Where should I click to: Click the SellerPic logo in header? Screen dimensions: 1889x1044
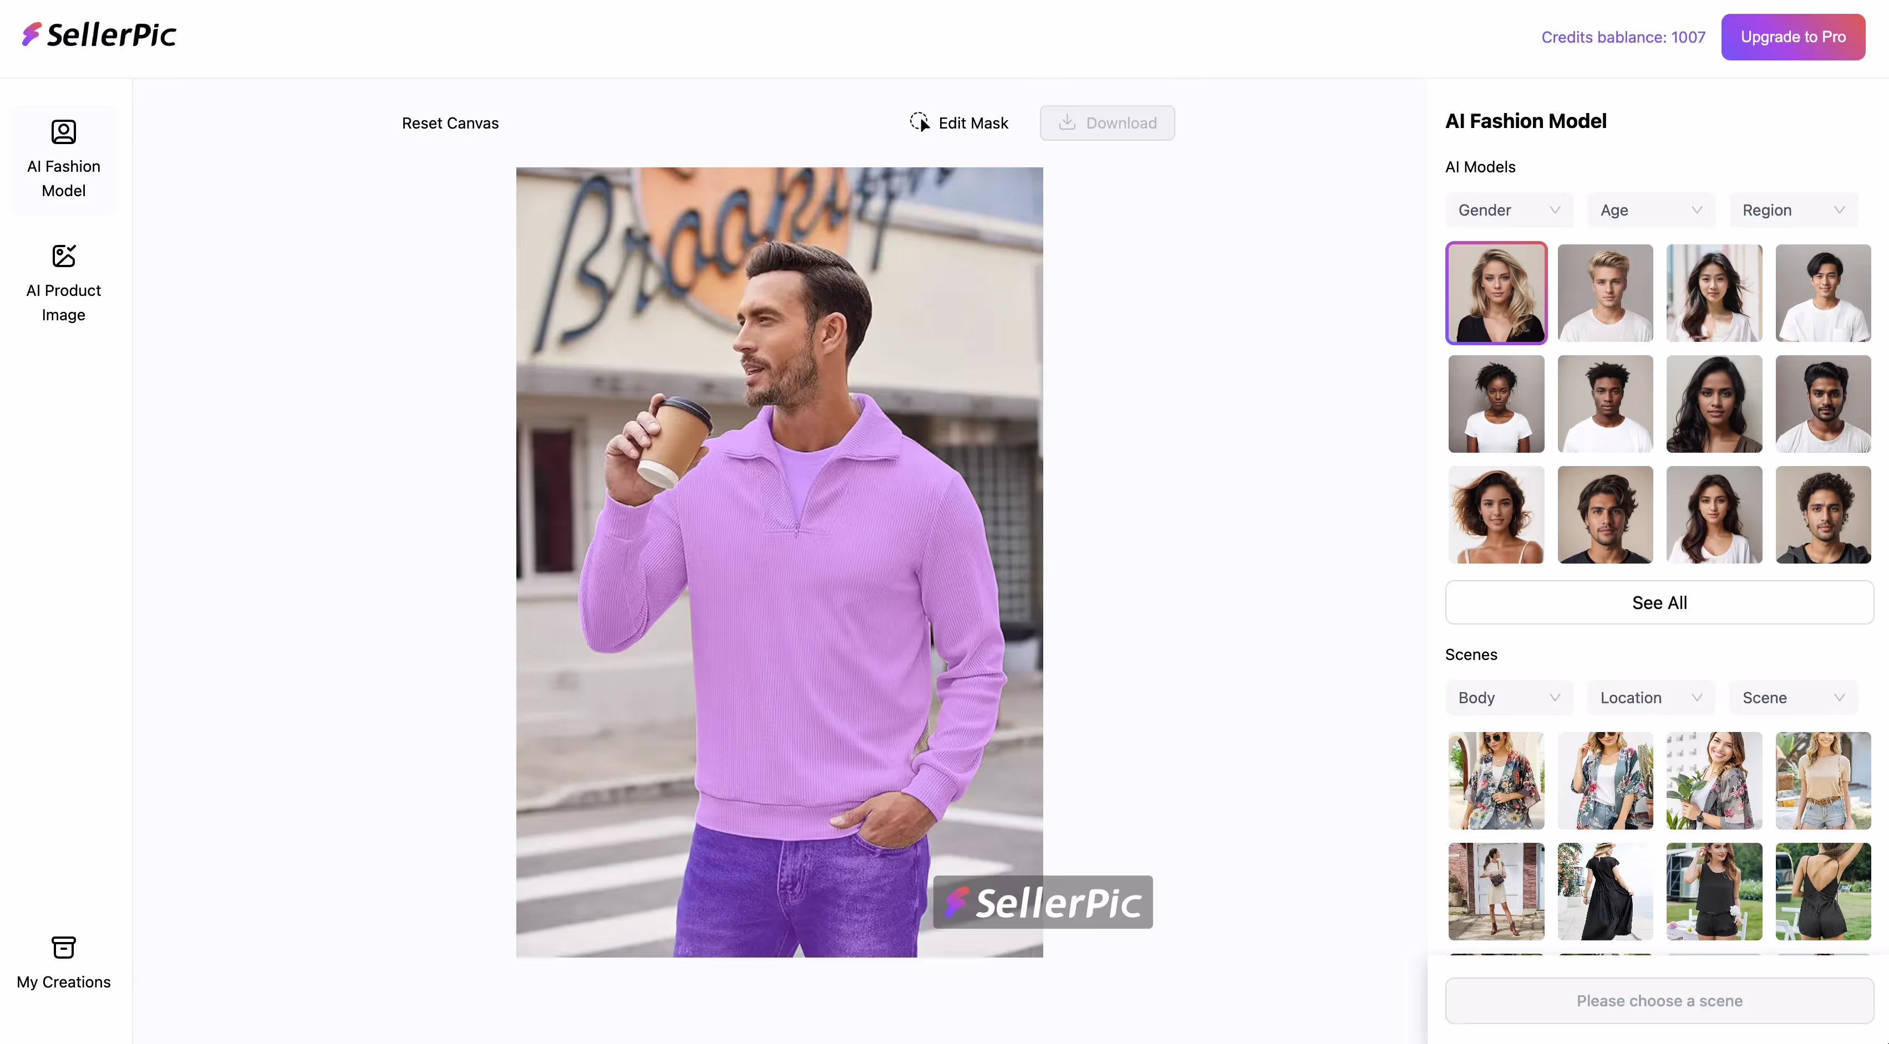(99, 34)
